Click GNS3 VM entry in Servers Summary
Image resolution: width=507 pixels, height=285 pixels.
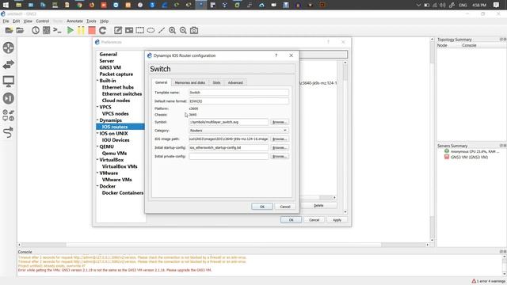(469, 157)
